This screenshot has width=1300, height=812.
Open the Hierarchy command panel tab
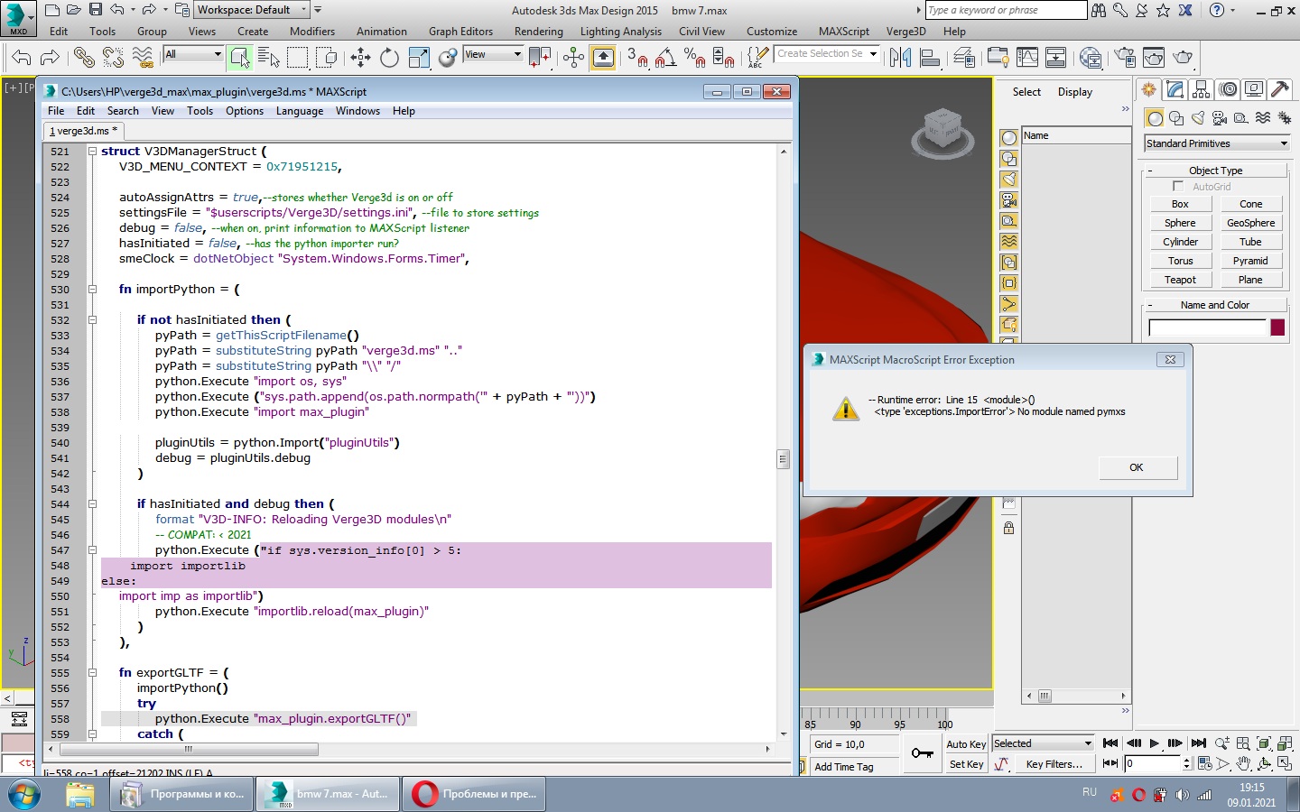click(1201, 89)
